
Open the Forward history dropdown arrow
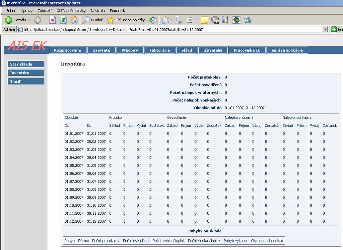(x=45, y=20)
